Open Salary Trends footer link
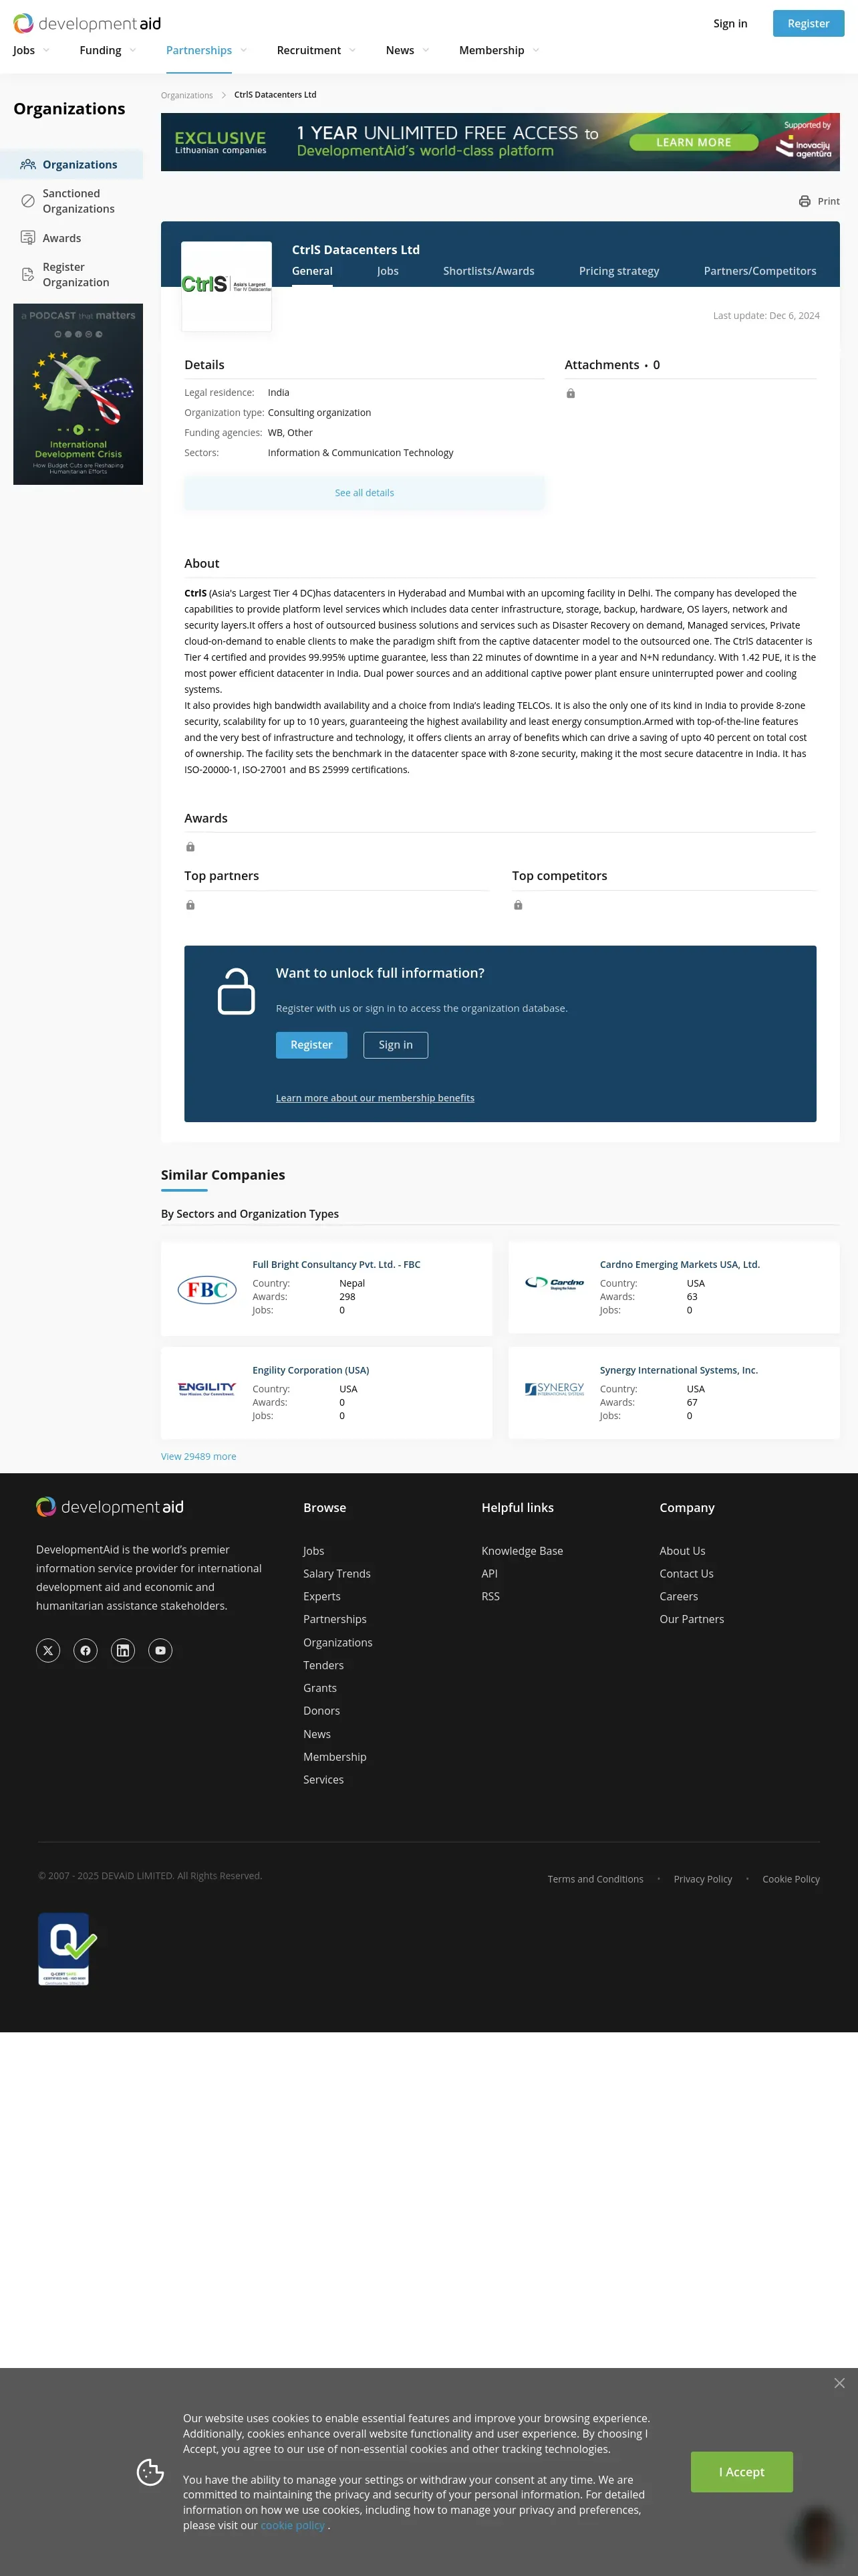The image size is (858, 2576). (x=337, y=1574)
